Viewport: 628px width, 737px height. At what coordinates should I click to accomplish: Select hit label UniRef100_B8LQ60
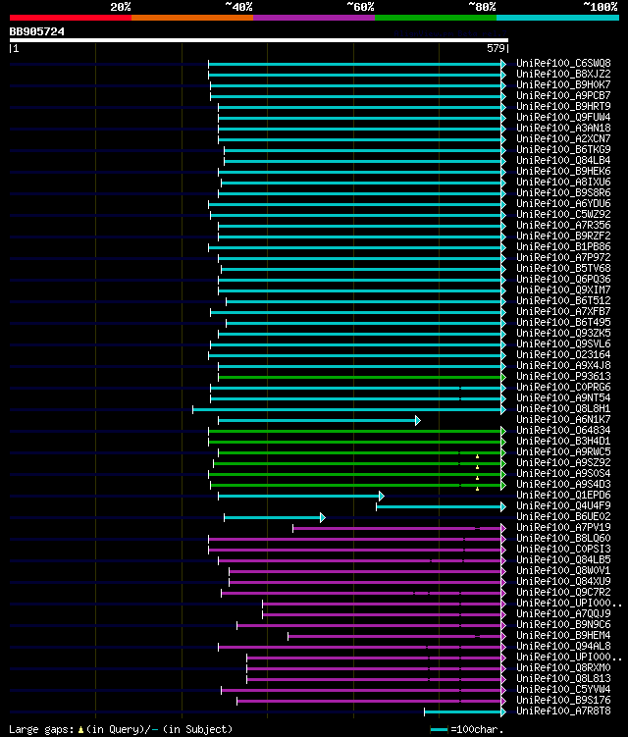click(563, 538)
